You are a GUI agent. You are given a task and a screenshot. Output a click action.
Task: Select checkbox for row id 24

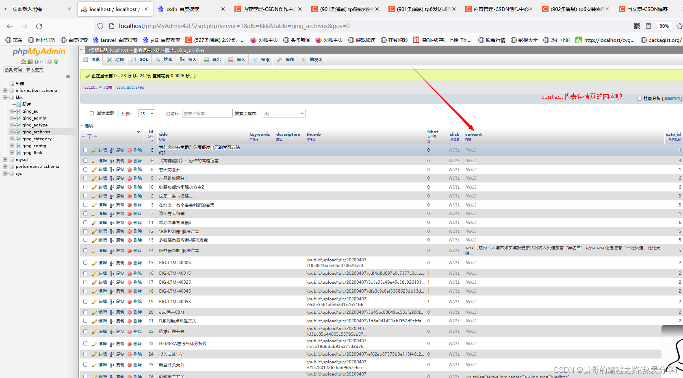coord(85,354)
